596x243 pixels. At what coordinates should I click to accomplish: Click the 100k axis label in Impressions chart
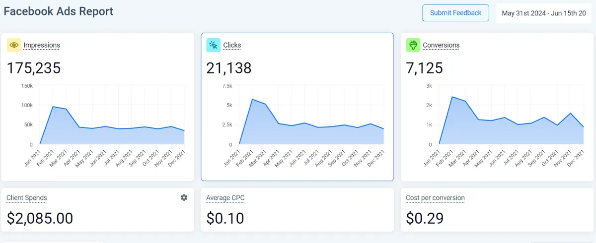click(26, 105)
